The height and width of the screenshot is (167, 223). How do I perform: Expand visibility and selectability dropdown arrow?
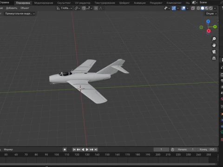(169, 8)
